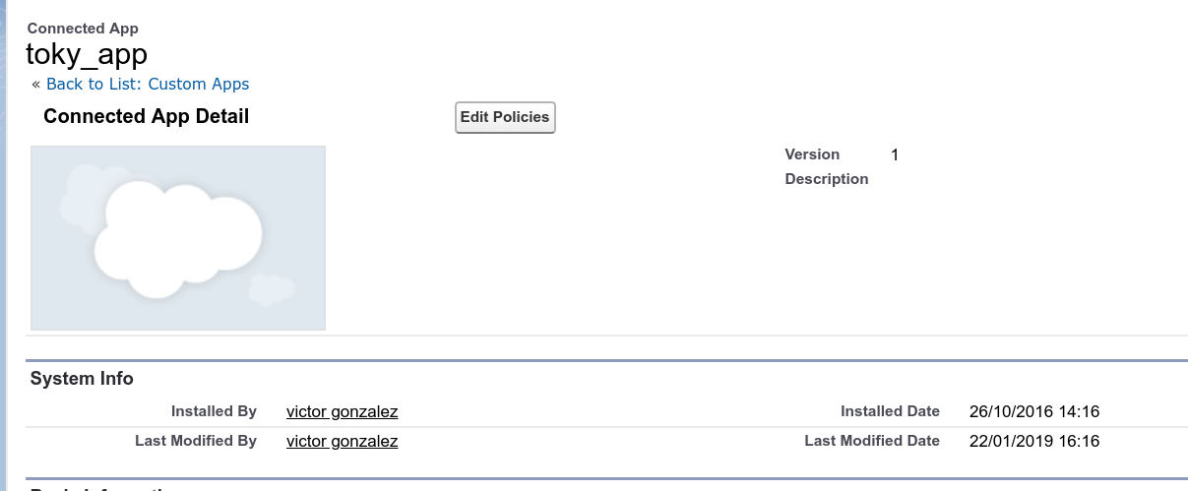Viewport: 1188px width, 491px height.
Task: Click the toky_app page title
Action: point(87,53)
